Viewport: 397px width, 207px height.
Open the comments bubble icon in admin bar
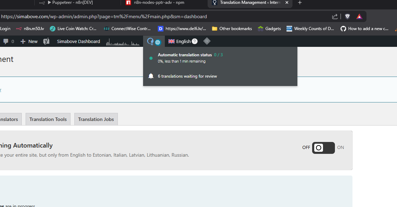6,41
